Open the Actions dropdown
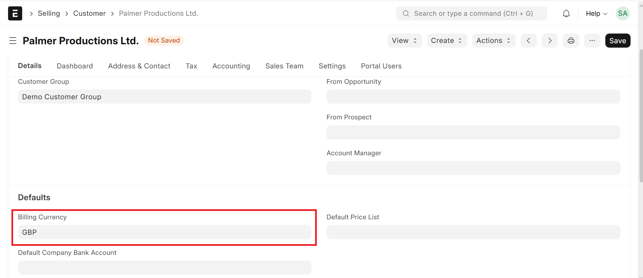The width and height of the screenshot is (643, 278). pyautogui.click(x=493, y=41)
